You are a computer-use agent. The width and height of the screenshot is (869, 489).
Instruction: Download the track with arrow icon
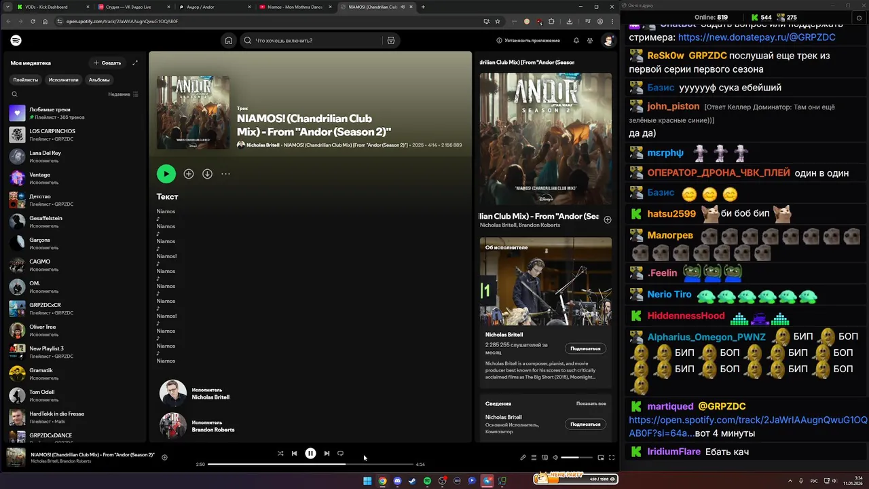207,174
